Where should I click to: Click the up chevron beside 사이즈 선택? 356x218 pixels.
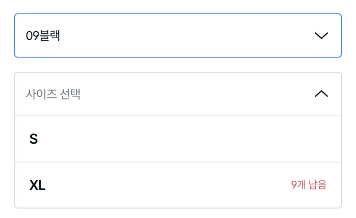click(x=321, y=94)
